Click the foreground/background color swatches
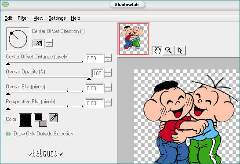The height and width of the screenshot is (164, 240). tap(40, 120)
